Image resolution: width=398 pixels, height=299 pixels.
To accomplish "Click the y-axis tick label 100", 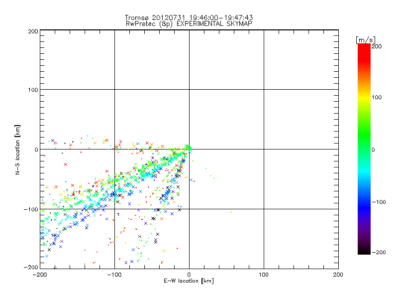I will click(33, 90).
